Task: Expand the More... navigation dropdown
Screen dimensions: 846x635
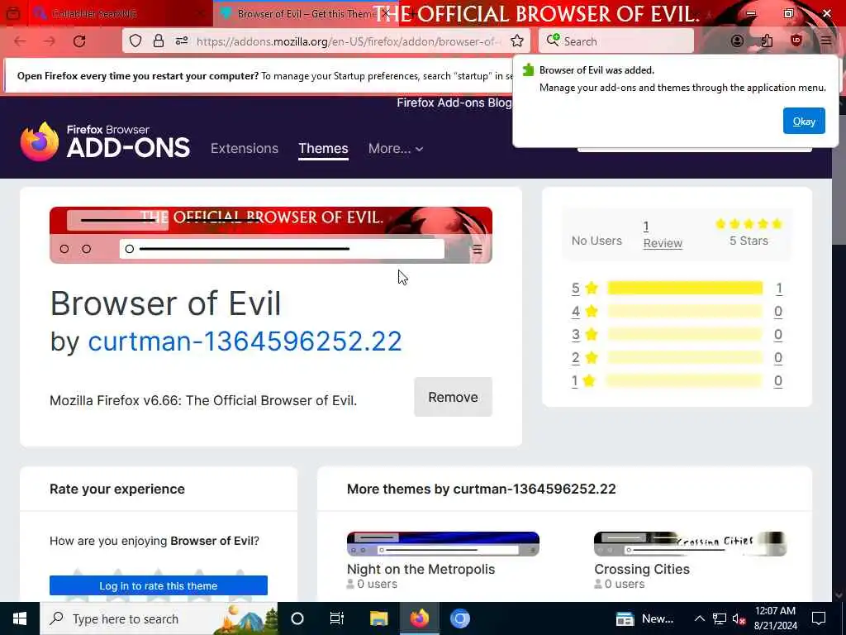Action: [x=396, y=149]
